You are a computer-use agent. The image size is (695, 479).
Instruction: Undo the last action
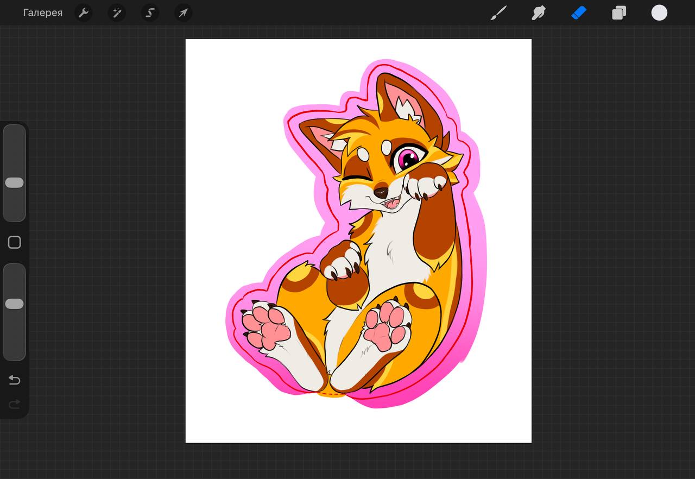14,380
